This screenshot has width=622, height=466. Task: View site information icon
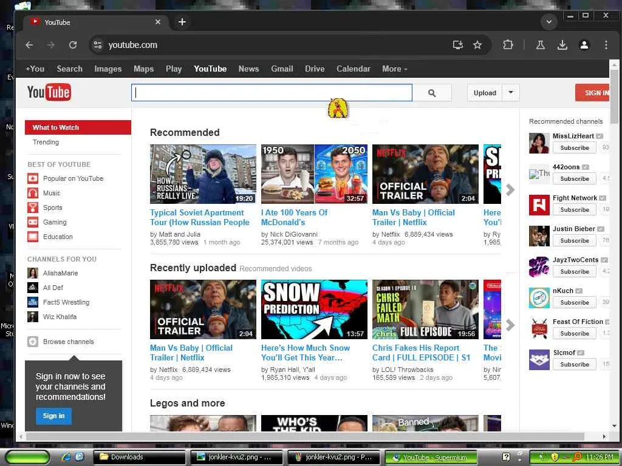[98, 45]
